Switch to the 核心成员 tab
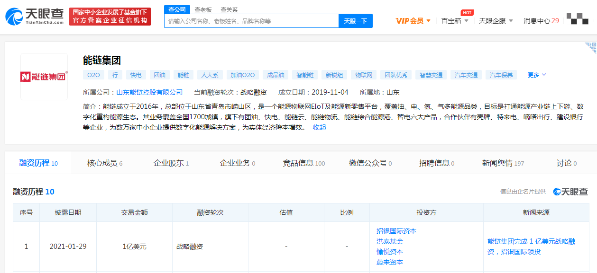Screen dimensions: 597x273 105,163
